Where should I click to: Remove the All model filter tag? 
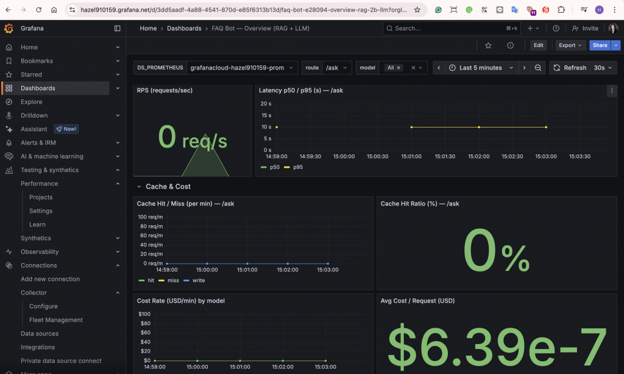click(399, 68)
